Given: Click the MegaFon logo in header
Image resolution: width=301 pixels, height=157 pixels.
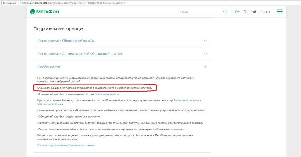Looking at the screenshot, I should click(x=44, y=12).
